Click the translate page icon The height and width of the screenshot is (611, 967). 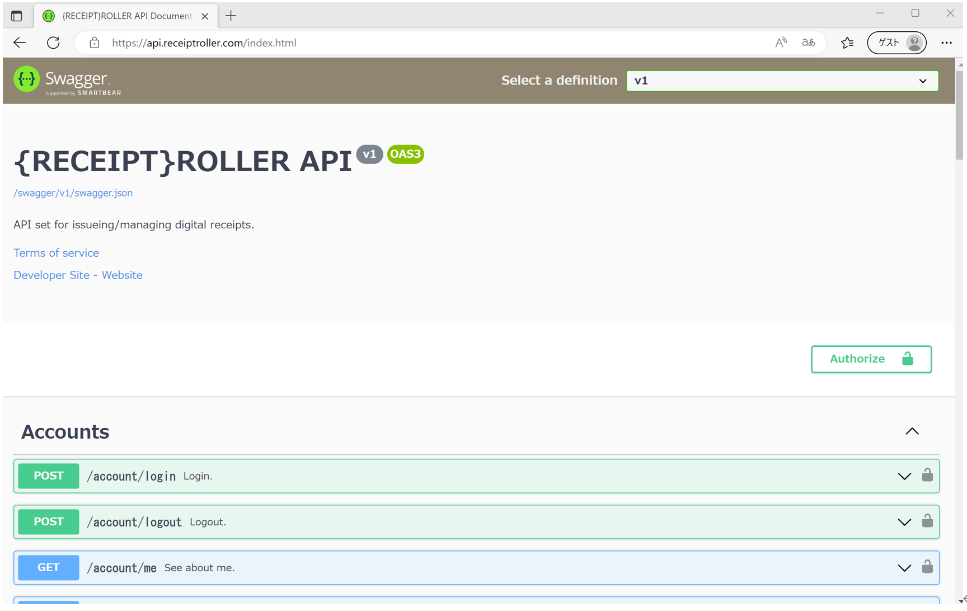click(808, 43)
